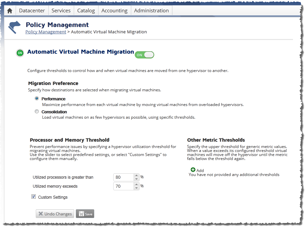This screenshot has height=230, width=307.
Task: Open the Catalog menu
Action: pos(86,11)
